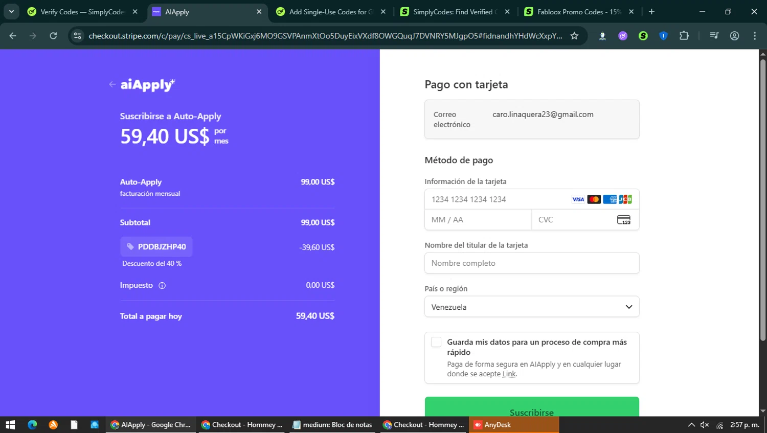The height and width of the screenshot is (433, 767).
Task: Show hidden system tray icons
Action: click(x=691, y=425)
